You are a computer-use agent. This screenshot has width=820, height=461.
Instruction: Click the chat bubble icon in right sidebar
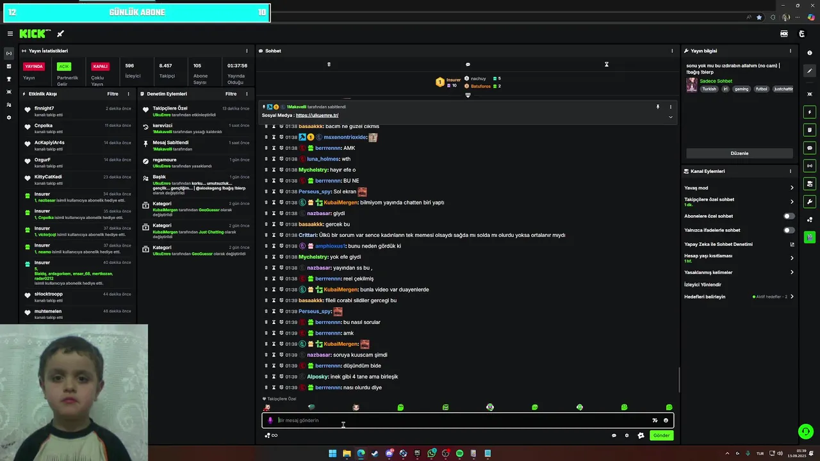(810, 148)
